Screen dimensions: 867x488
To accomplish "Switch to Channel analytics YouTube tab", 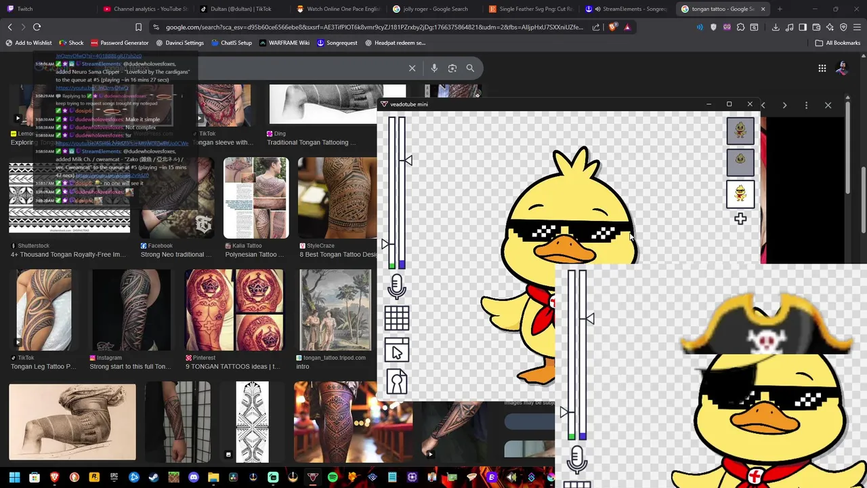I will (146, 9).
